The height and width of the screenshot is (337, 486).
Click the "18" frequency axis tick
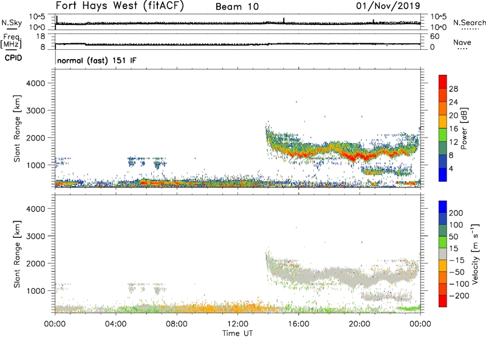click(x=41, y=36)
